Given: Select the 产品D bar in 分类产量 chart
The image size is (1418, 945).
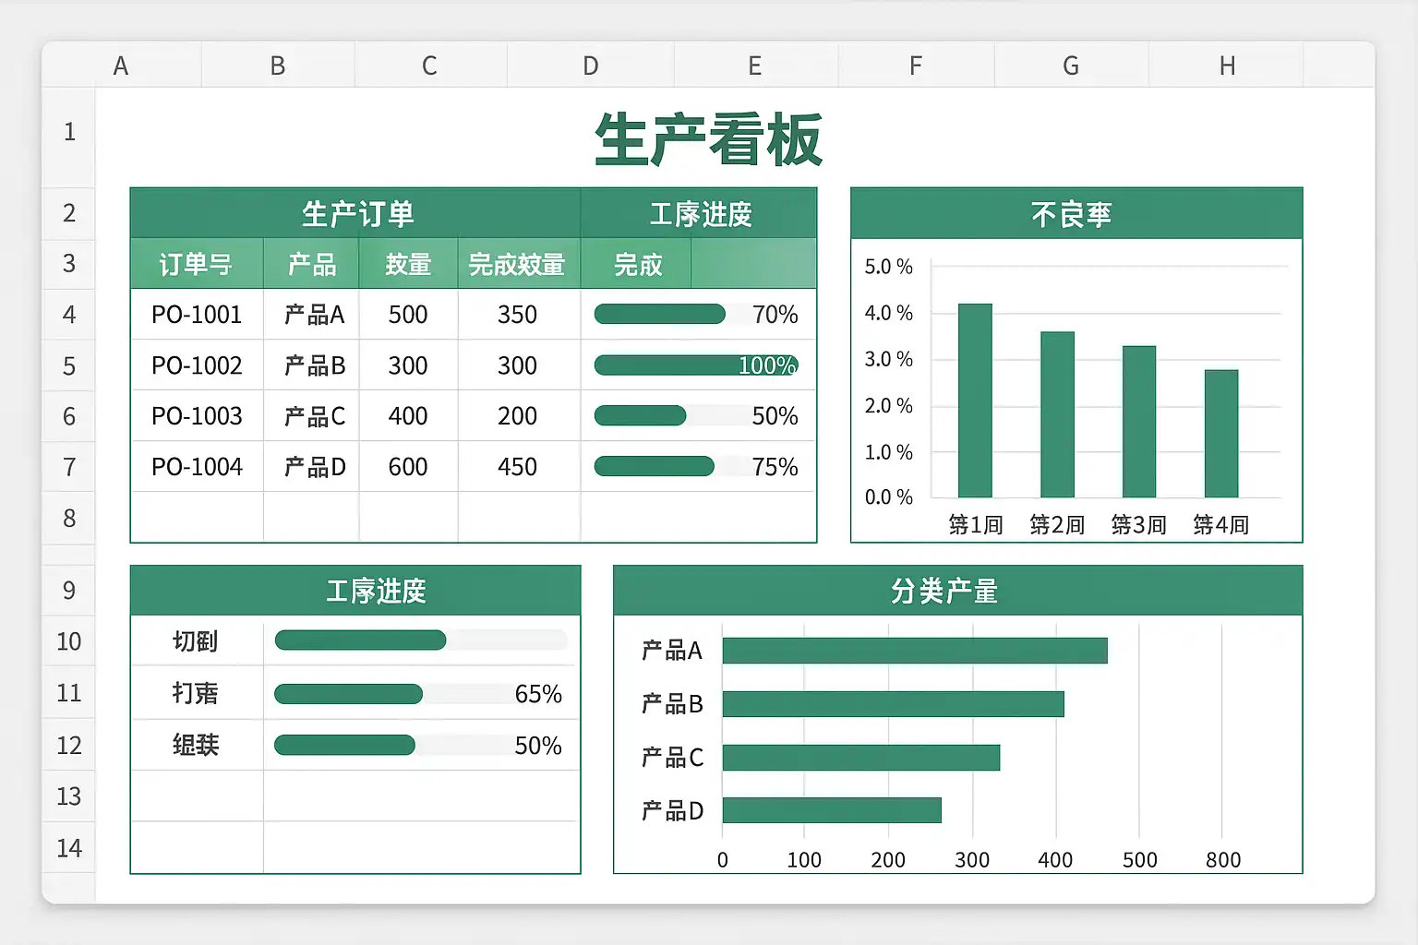Looking at the screenshot, I should 832,810.
